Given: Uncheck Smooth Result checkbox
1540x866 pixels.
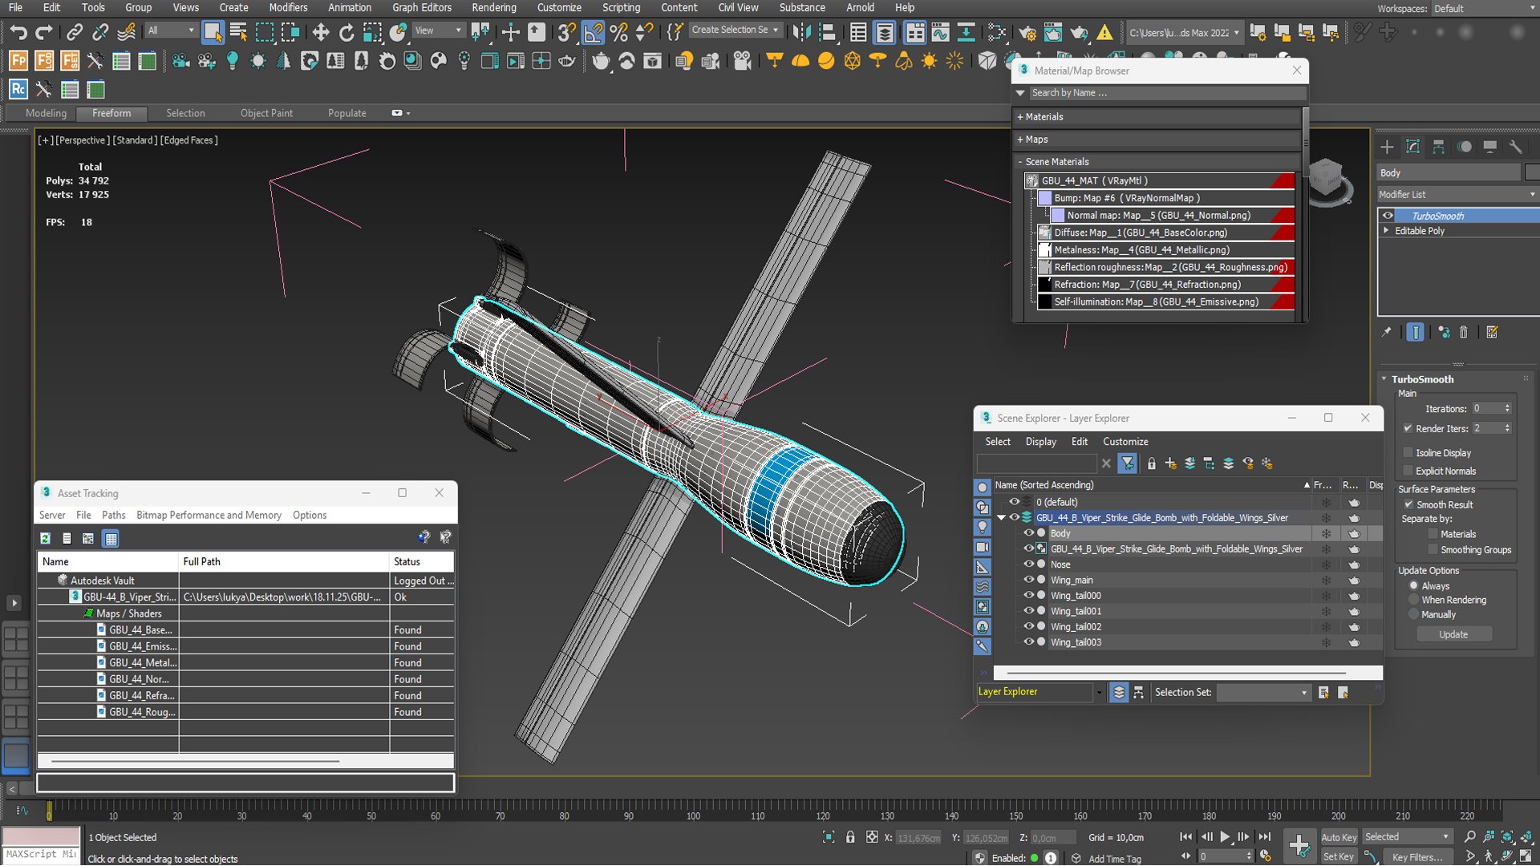Looking at the screenshot, I should [x=1408, y=504].
